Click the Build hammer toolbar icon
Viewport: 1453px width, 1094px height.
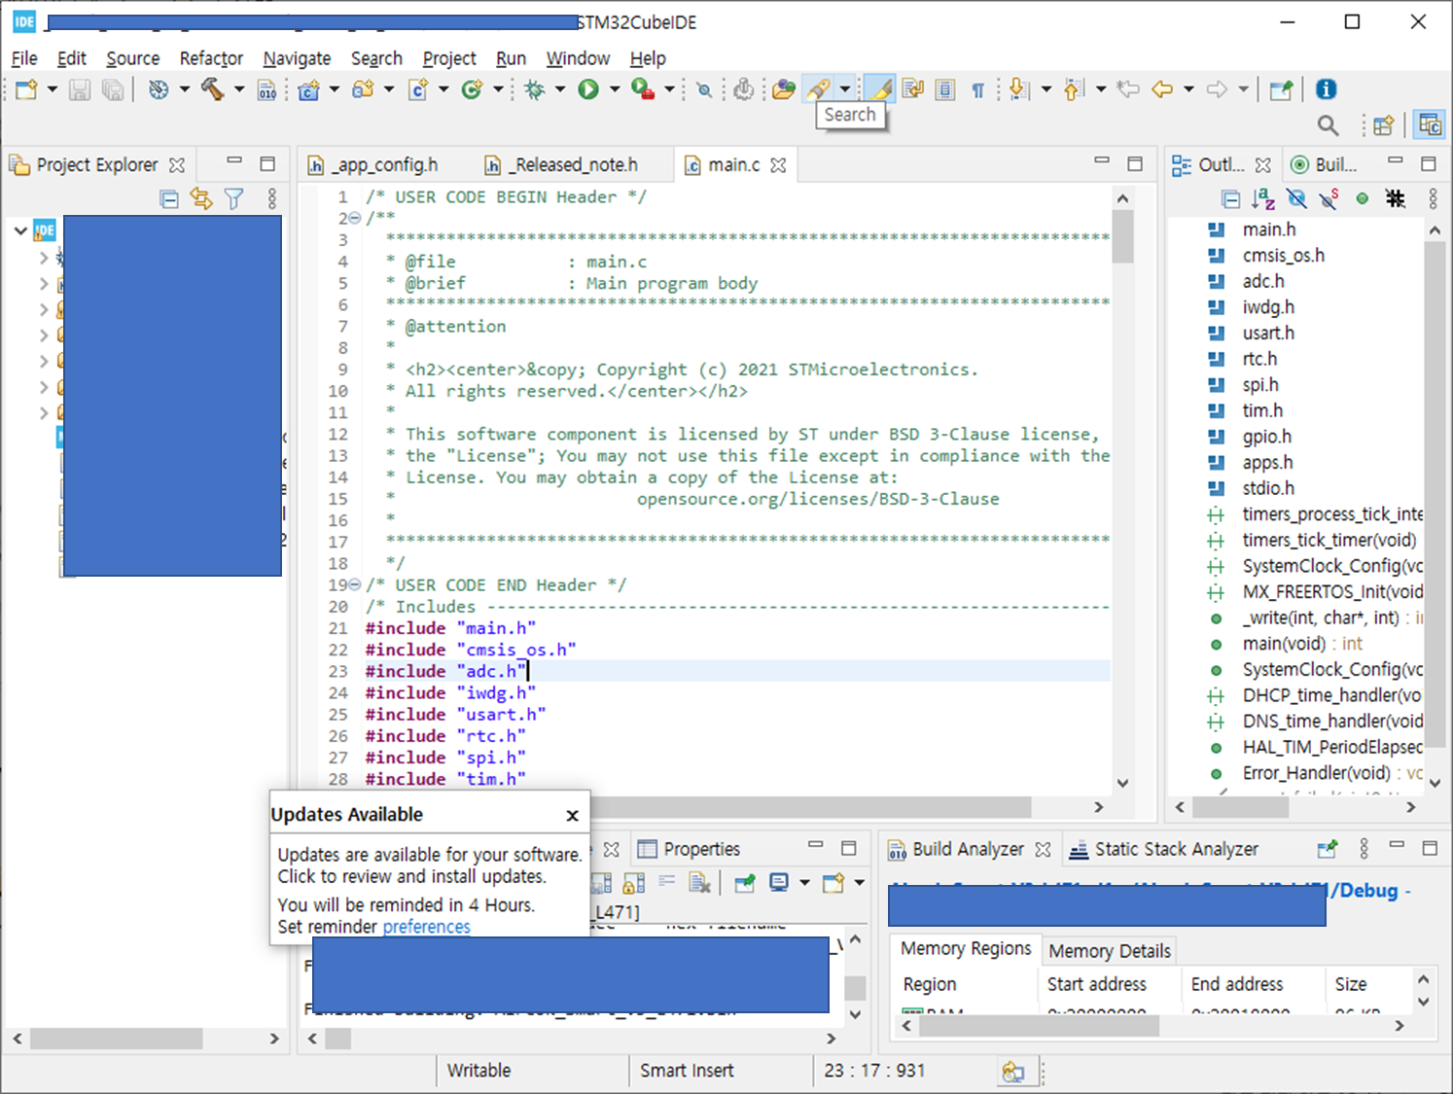212,89
